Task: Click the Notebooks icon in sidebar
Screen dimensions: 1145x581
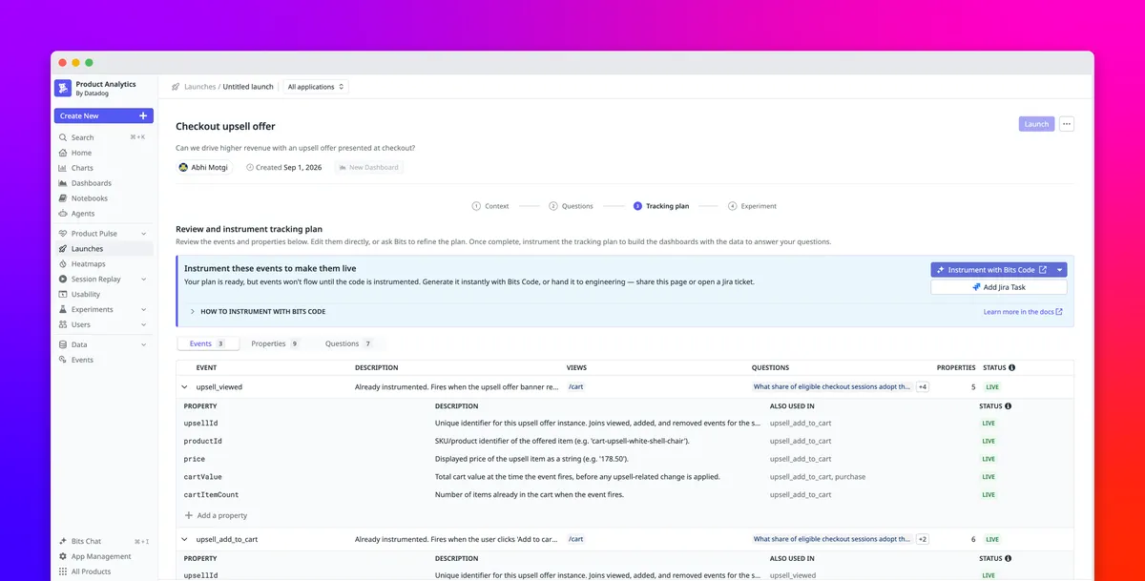Action: click(x=63, y=198)
